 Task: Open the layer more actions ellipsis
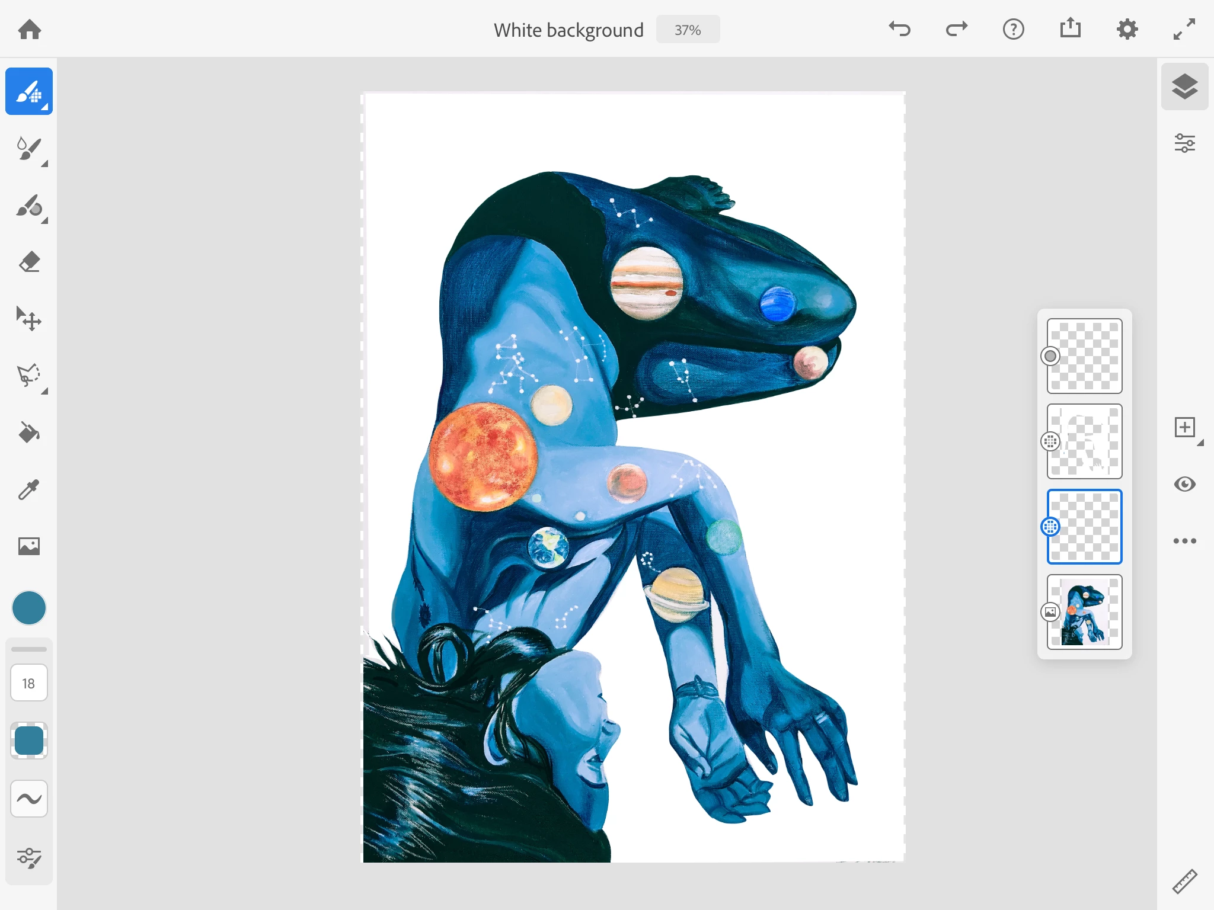1184,541
